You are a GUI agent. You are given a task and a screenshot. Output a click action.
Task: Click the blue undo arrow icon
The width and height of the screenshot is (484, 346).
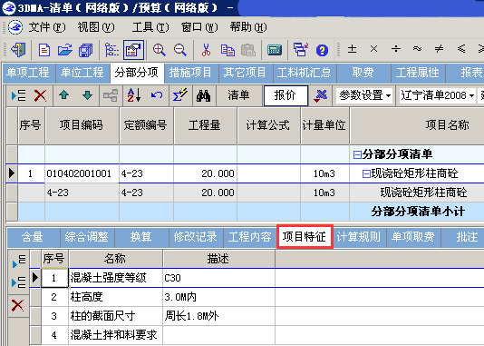pyautogui.click(x=157, y=94)
